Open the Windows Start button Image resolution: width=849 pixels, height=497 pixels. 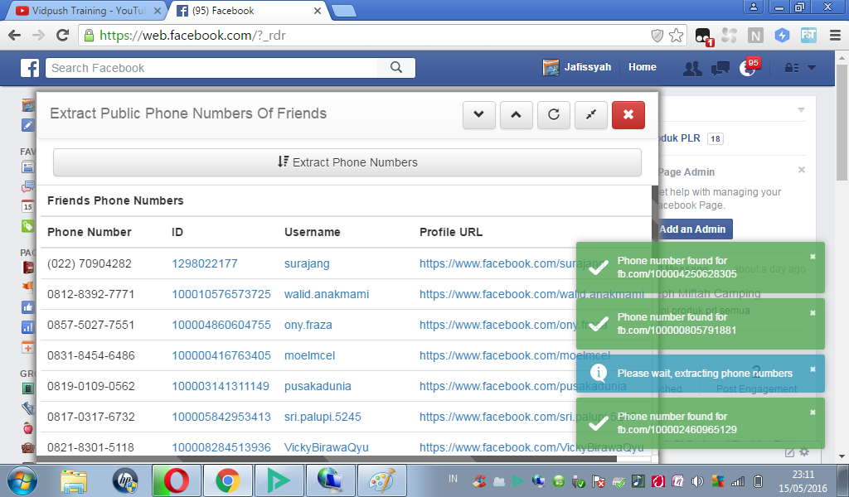[x=22, y=480]
